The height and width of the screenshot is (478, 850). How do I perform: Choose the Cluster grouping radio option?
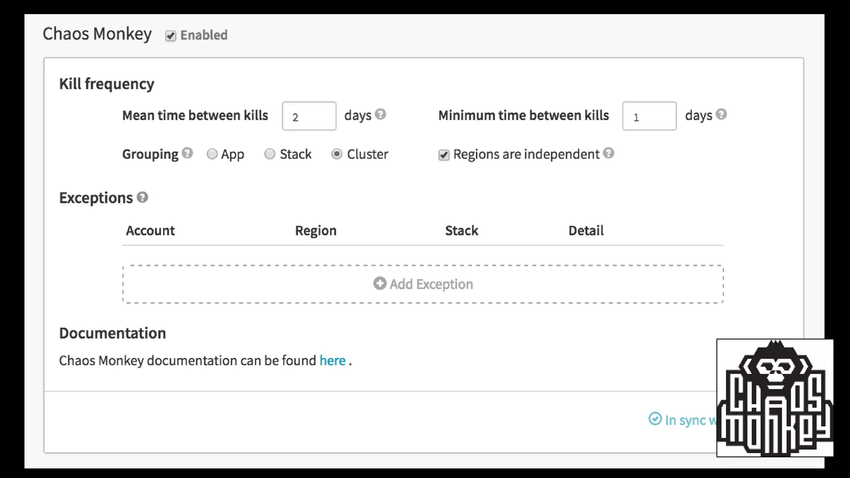[337, 154]
